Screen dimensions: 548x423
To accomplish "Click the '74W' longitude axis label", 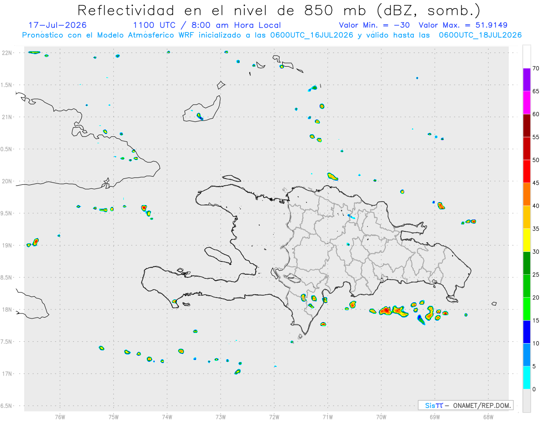I will (167, 417).
